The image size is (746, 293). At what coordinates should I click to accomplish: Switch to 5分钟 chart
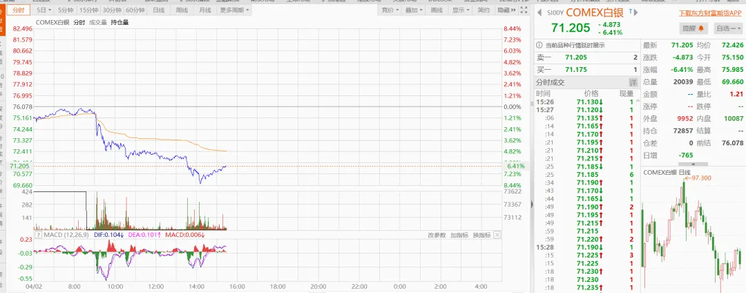tap(65, 10)
